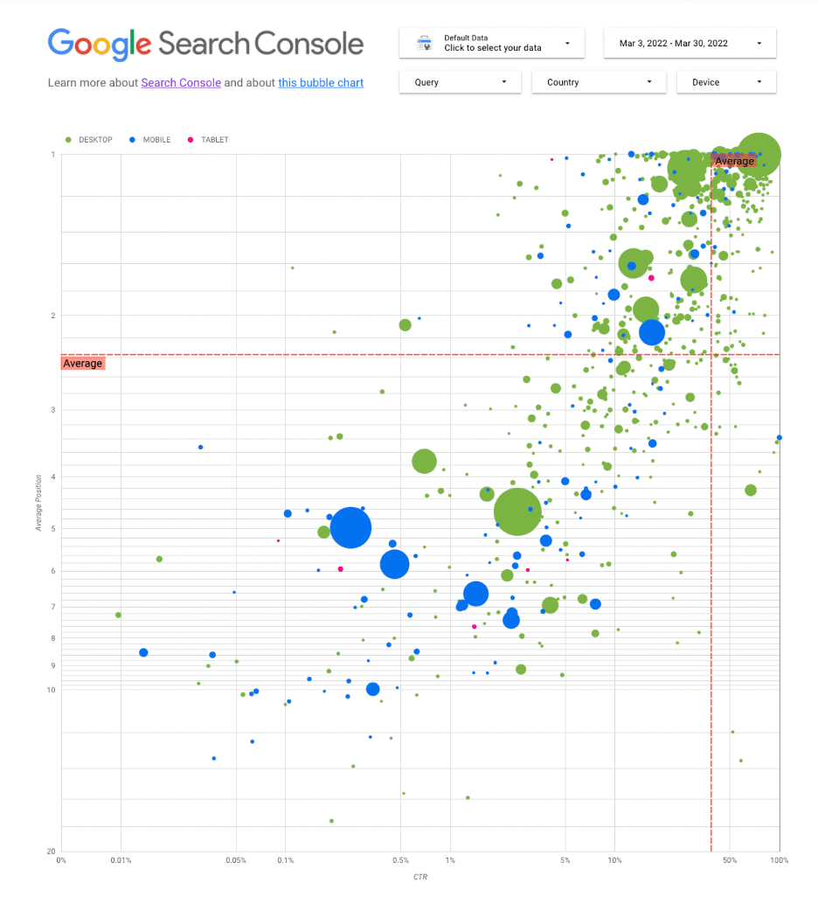
Task: Open the 'this bubble chart' link
Action: click(321, 83)
